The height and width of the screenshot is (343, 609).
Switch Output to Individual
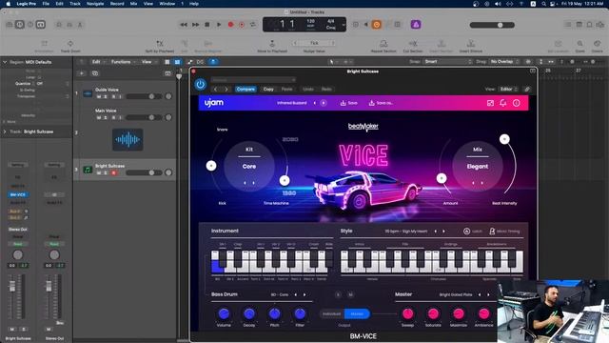click(x=332, y=313)
